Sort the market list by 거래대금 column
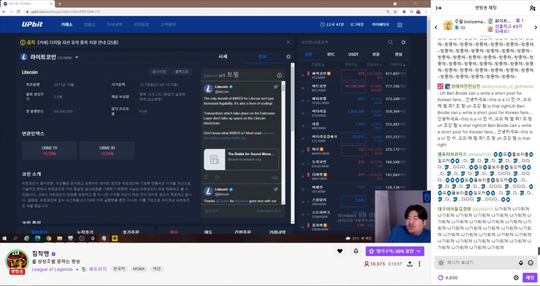This screenshot has width=540, height=286. (397, 65)
